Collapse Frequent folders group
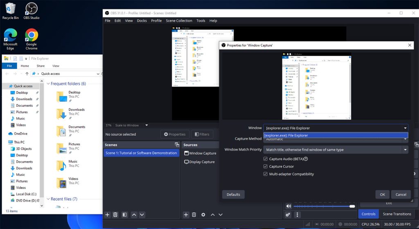Screen dimensions: 419x229 48,84
